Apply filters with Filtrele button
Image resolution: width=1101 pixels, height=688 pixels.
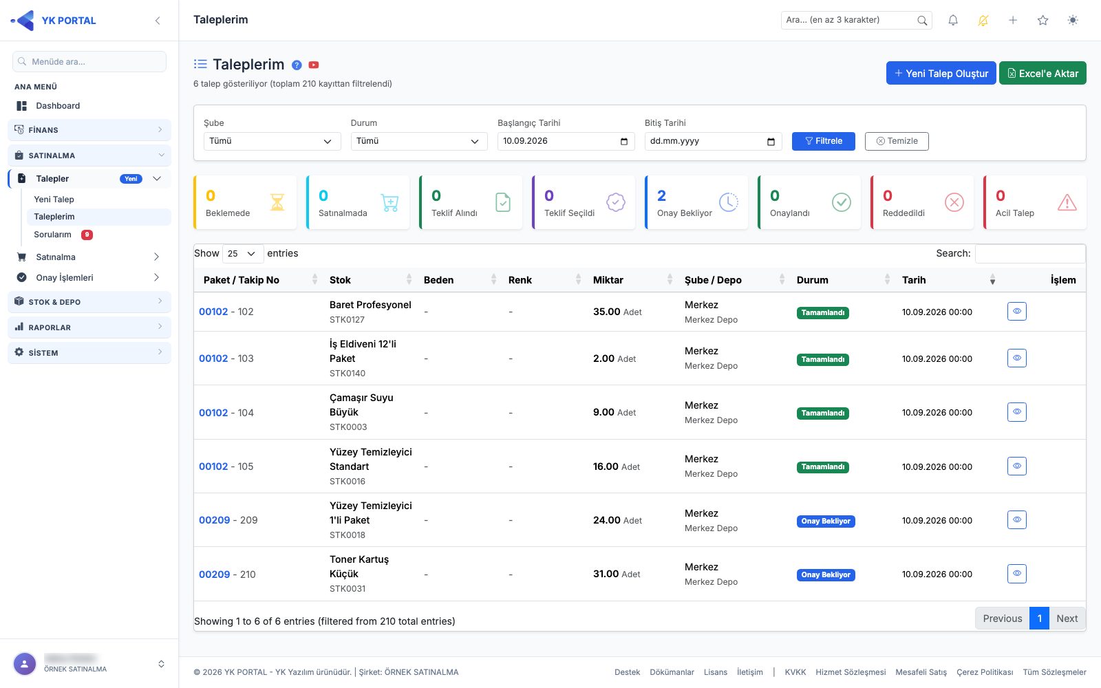824,141
